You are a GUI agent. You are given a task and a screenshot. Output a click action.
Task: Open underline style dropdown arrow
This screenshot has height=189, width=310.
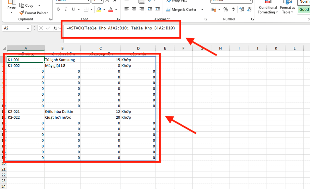pos(79,9)
